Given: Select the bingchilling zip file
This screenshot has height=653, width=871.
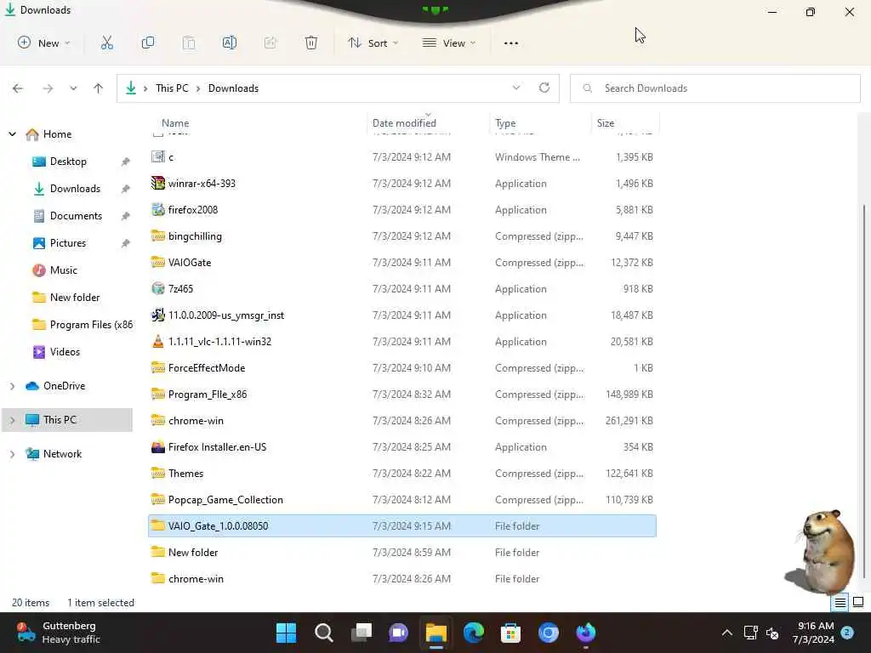Looking at the screenshot, I should (402, 236).
